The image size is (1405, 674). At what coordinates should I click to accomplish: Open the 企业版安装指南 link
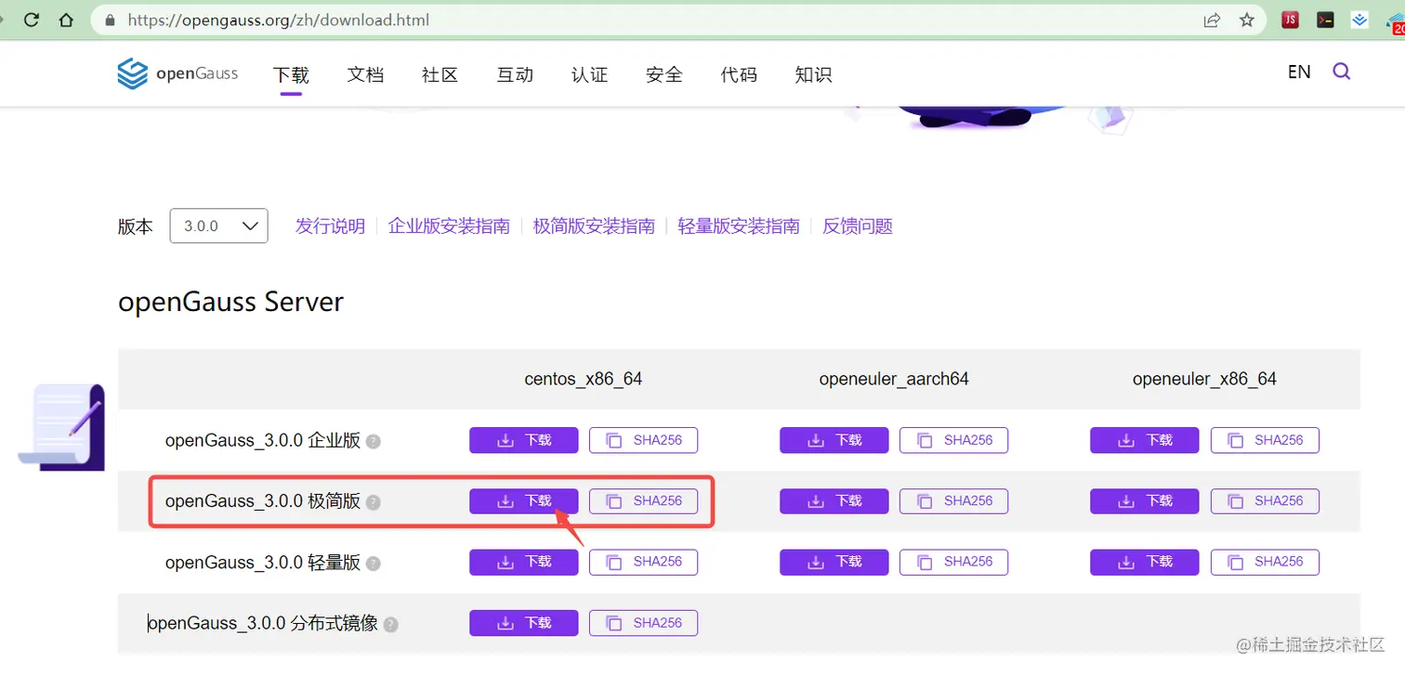(x=449, y=227)
